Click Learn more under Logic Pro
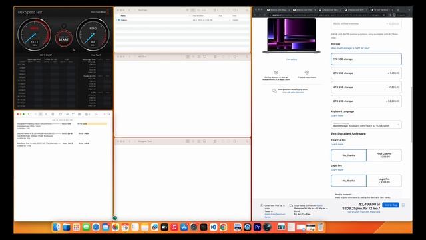Image resolution: width=426 pixels, height=240 pixels. tap(337, 170)
